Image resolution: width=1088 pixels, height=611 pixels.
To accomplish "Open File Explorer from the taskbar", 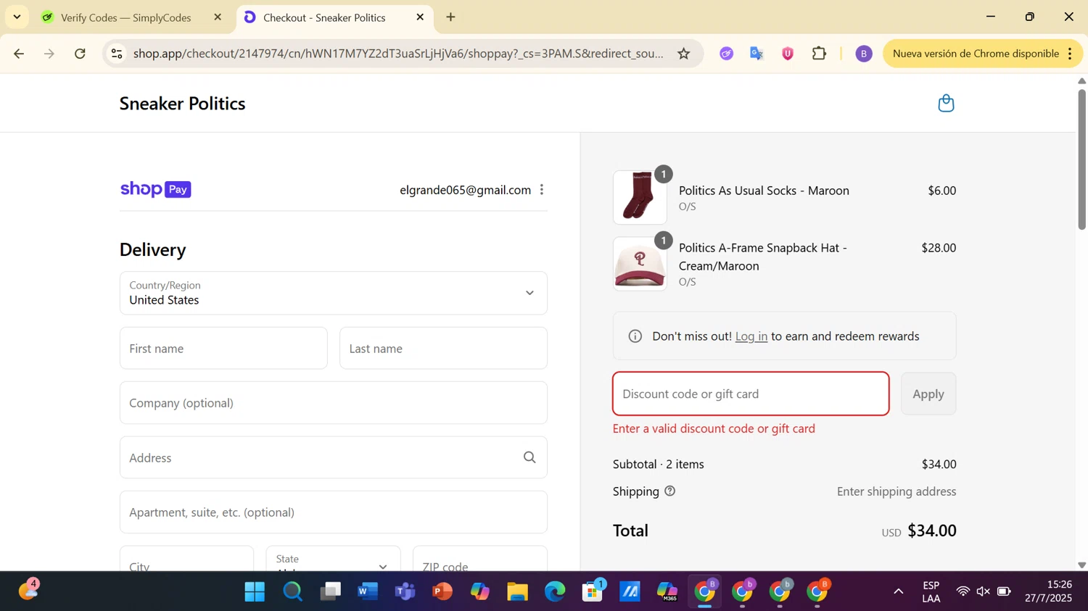I will point(517,592).
